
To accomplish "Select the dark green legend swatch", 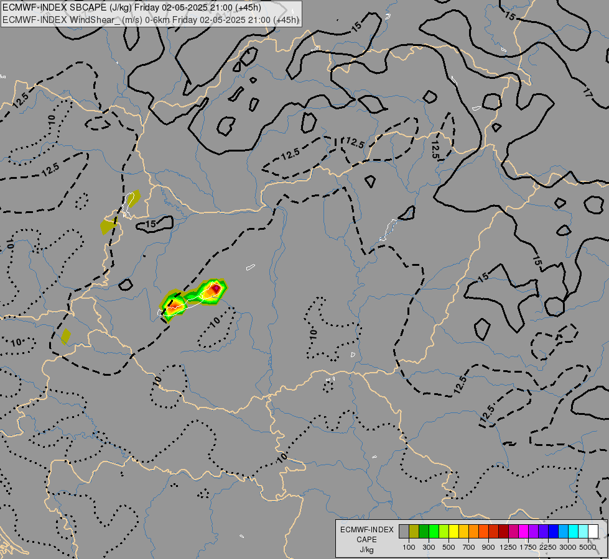I will [x=424, y=532].
